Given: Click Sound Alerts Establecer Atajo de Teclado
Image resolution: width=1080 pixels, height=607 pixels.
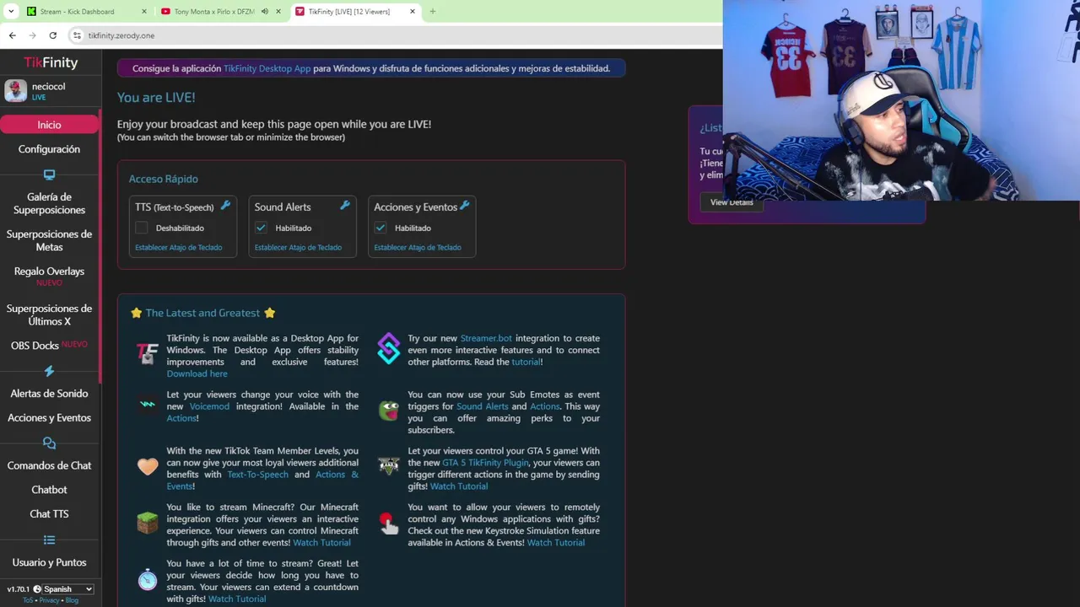Looking at the screenshot, I should (298, 248).
